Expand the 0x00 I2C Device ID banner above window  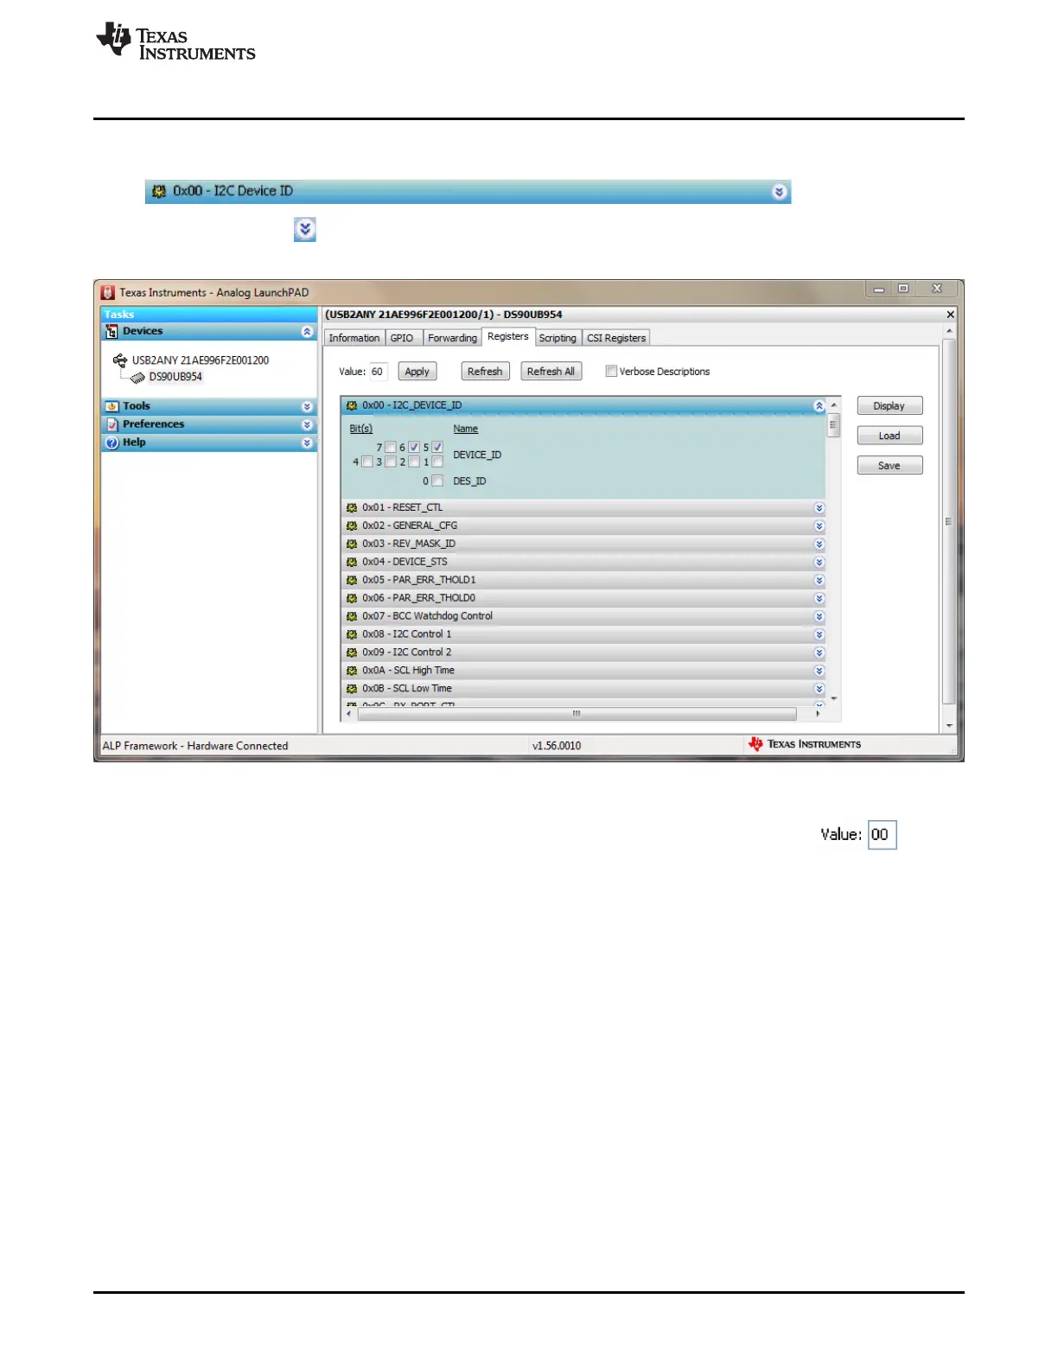pos(780,192)
